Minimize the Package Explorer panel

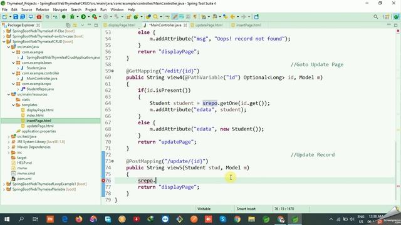pyautogui.click(x=89, y=25)
